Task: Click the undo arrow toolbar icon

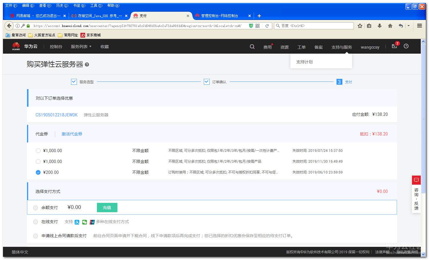Action: tap(401, 26)
